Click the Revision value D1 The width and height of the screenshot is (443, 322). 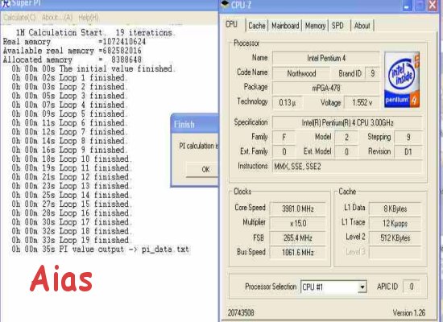[408, 151]
